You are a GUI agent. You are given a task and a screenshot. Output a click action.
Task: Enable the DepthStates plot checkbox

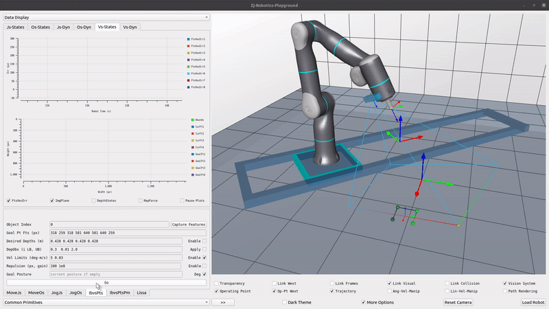(x=95, y=201)
